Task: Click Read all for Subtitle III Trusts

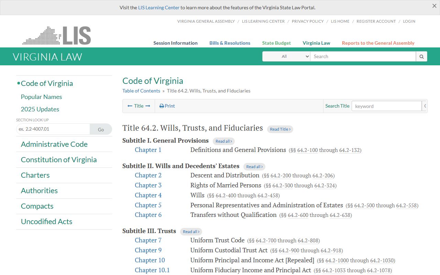Action: pyautogui.click(x=191, y=232)
